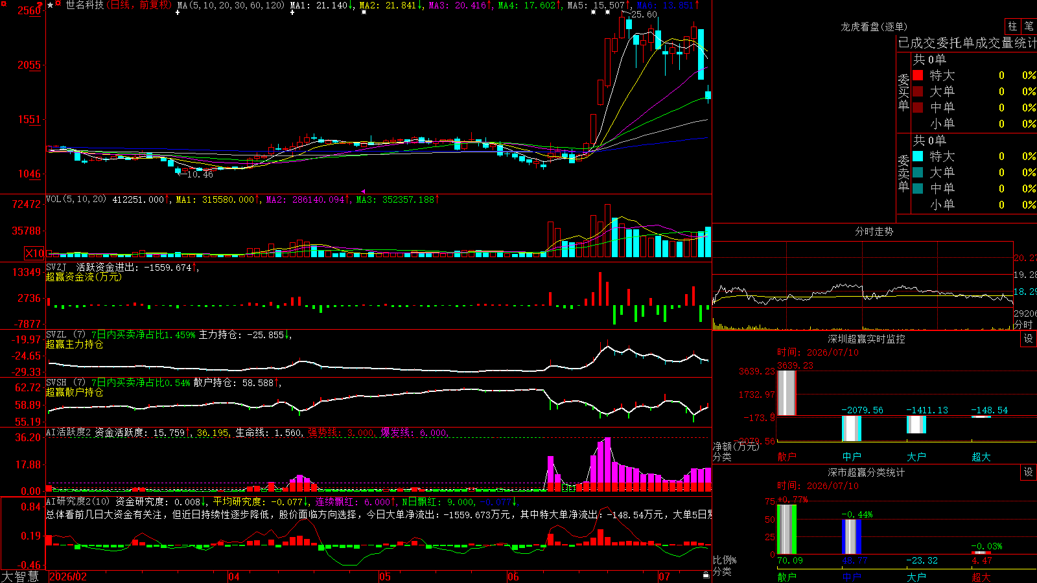Viewport: 1037px width, 583px height.
Task: Click the 时间: 2026/07/10 label in 实时监控
Action: click(x=818, y=352)
